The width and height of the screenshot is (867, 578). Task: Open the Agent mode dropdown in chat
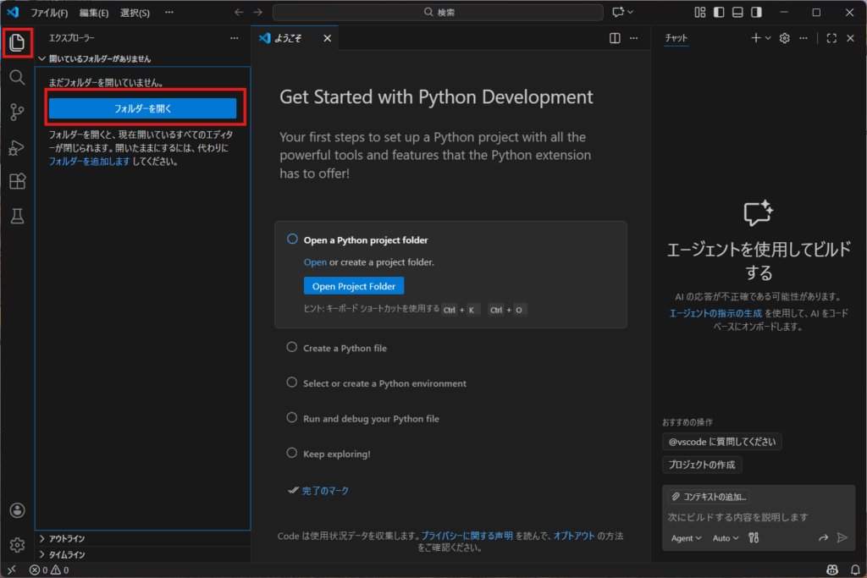[x=686, y=538]
